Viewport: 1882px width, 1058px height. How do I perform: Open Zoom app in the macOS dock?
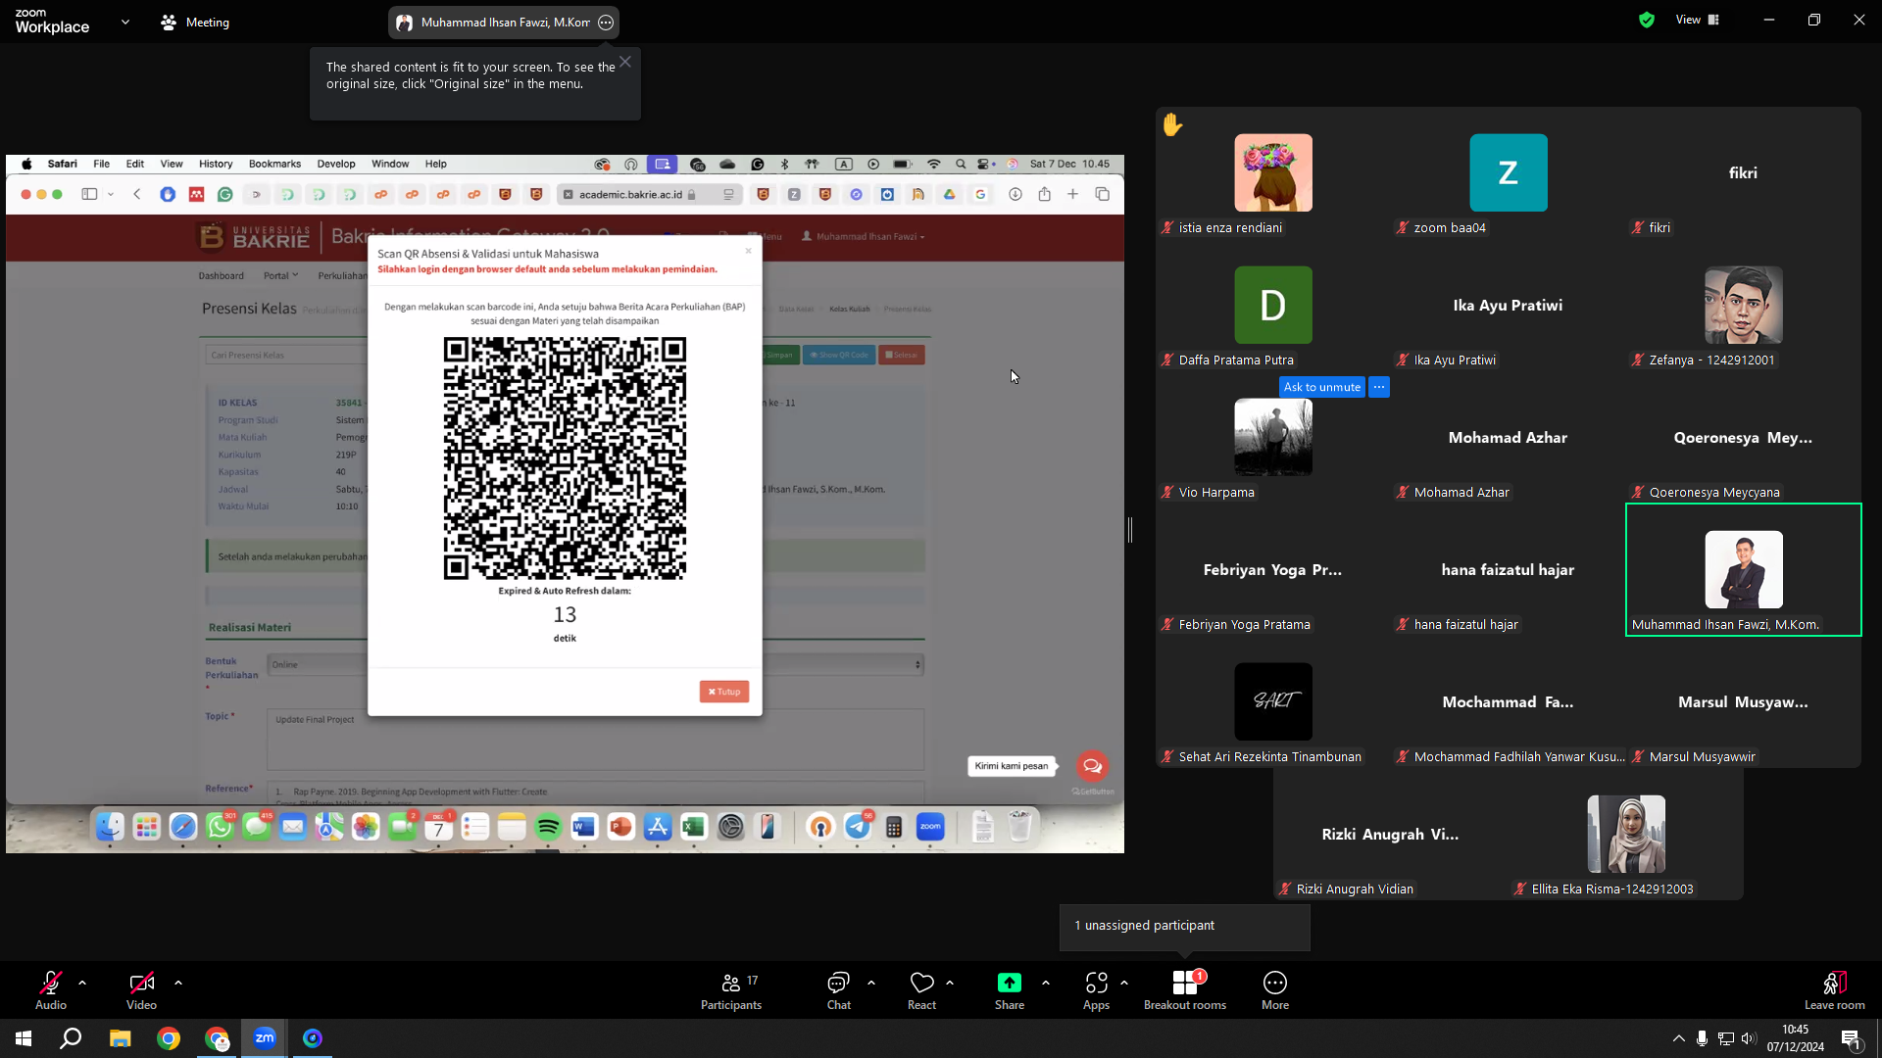(930, 828)
